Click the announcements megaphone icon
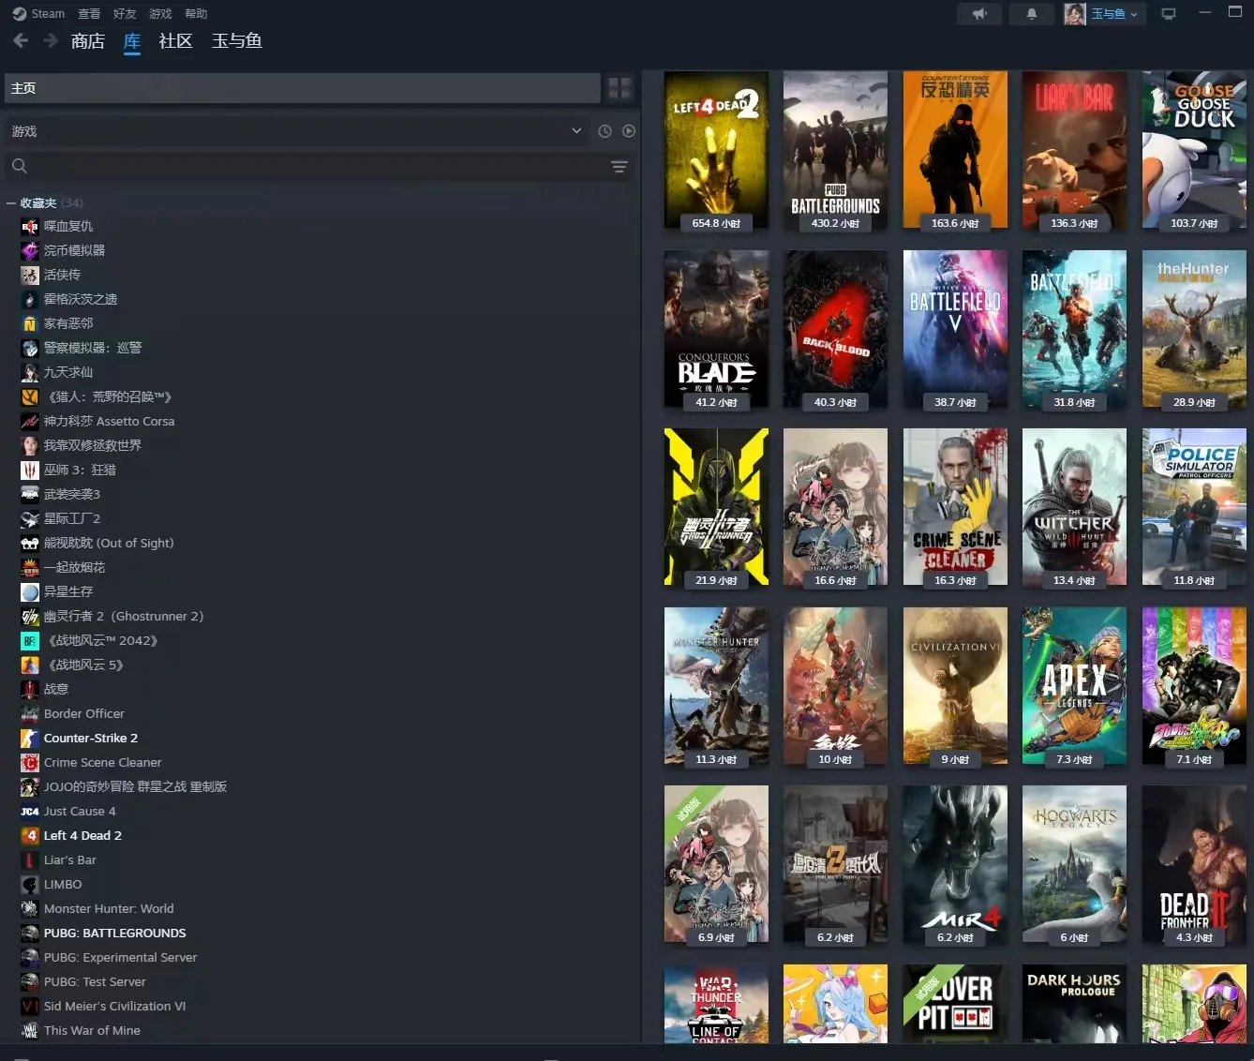The height and width of the screenshot is (1061, 1254). click(x=979, y=14)
